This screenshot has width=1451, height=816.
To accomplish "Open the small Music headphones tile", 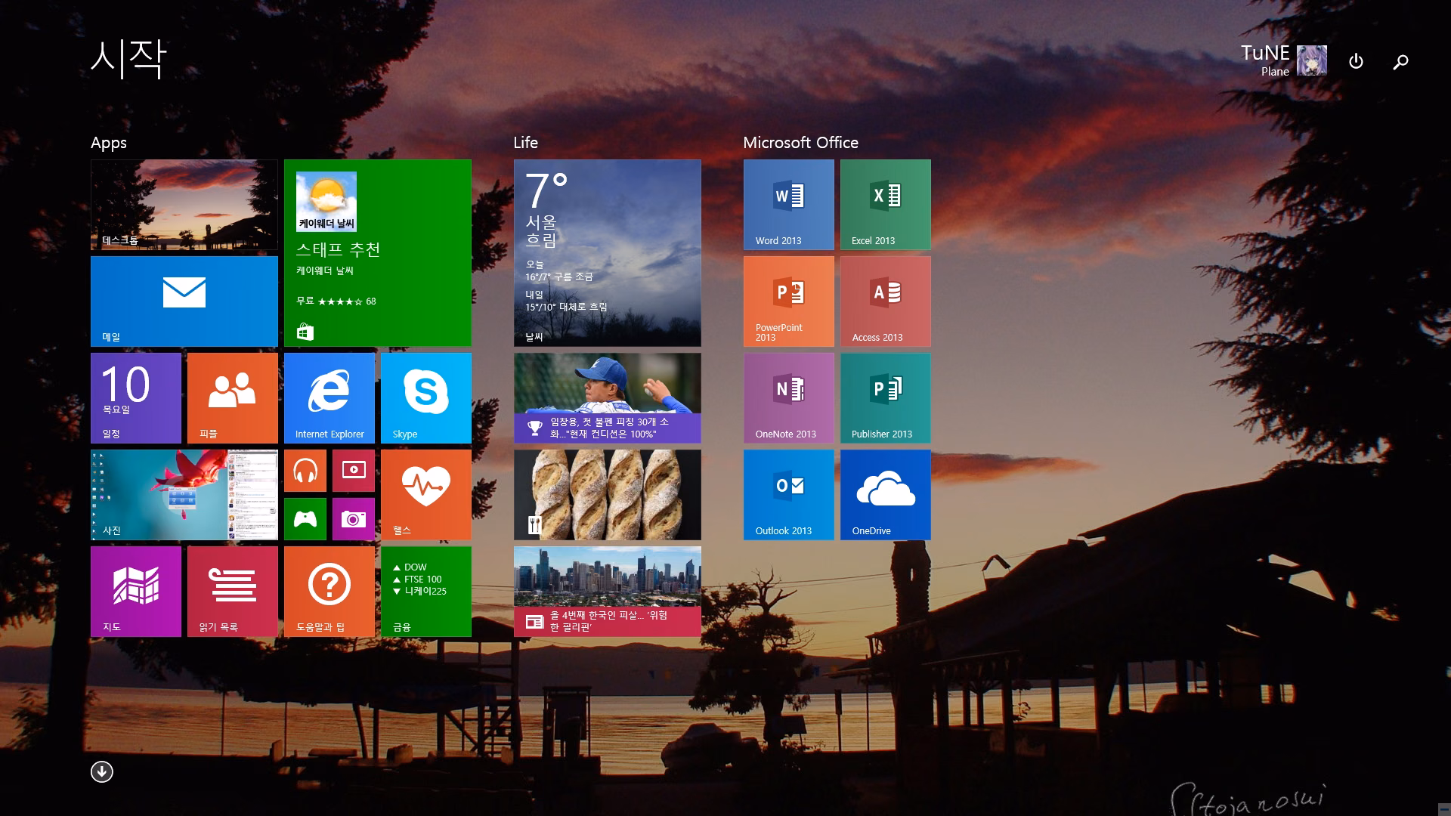I will pos(305,471).
